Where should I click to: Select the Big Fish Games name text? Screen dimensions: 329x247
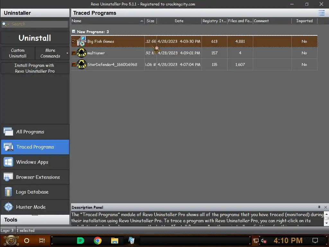[101, 41]
